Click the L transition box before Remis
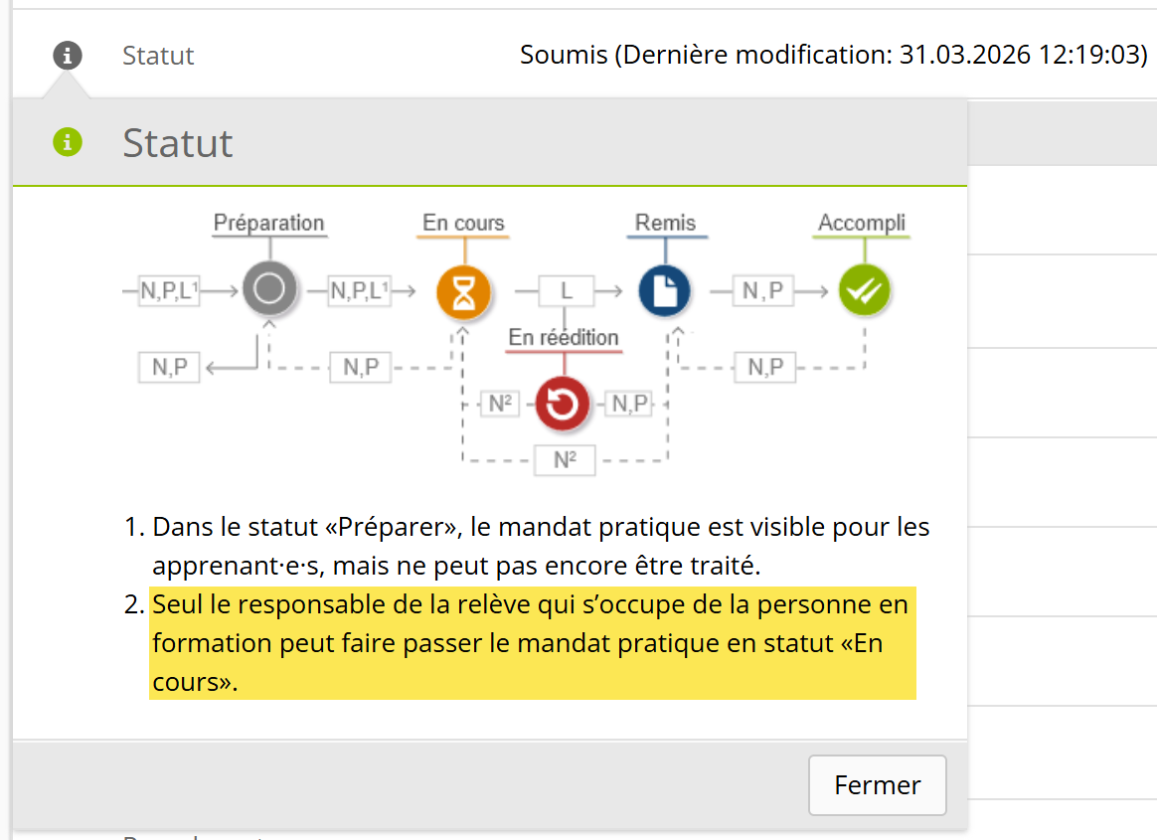 pos(567,291)
